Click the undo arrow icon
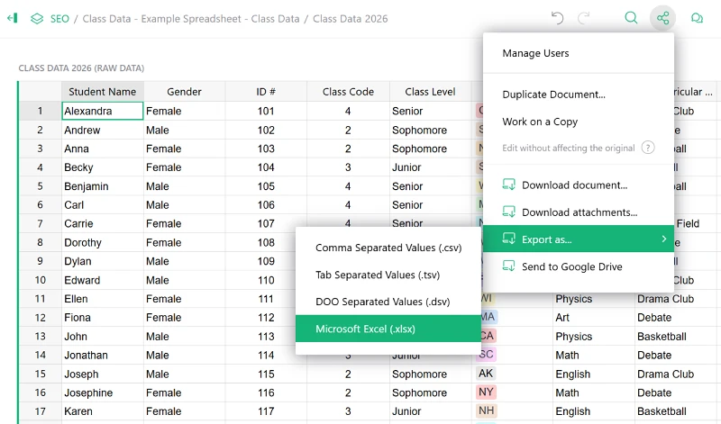This screenshot has height=424, width=721. point(557,18)
